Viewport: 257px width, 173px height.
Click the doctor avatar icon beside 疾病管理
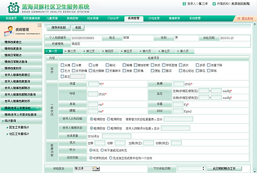[x=9, y=31]
